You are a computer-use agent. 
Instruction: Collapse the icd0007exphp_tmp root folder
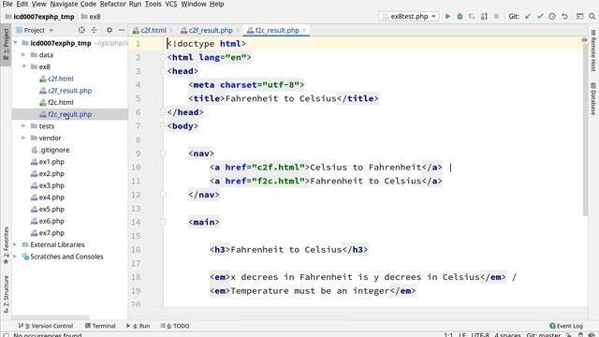[16, 43]
